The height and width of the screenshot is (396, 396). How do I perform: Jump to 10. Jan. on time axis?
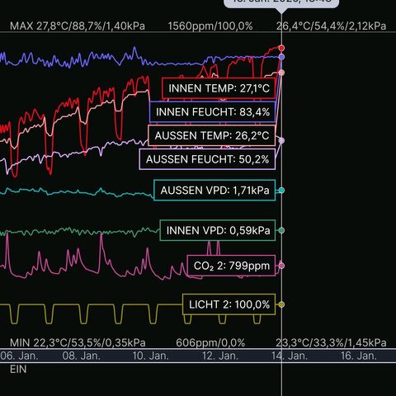pos(150,356)
